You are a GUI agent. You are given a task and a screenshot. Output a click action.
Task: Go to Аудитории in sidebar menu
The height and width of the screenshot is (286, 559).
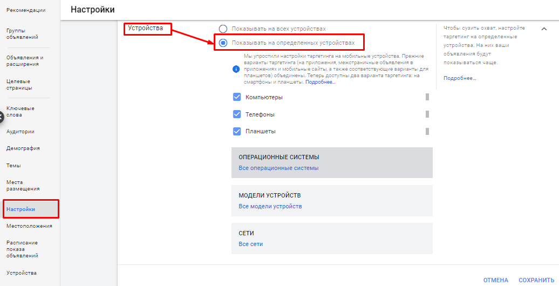tap(21, 131)
